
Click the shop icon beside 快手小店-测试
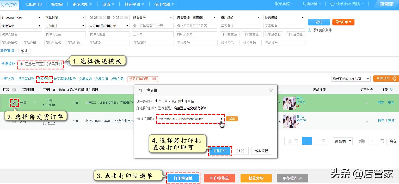(x=332, y=4)
